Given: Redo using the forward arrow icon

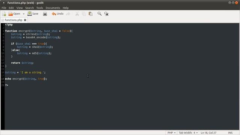Looking at the screenshot, I should (x=68, y=14).
